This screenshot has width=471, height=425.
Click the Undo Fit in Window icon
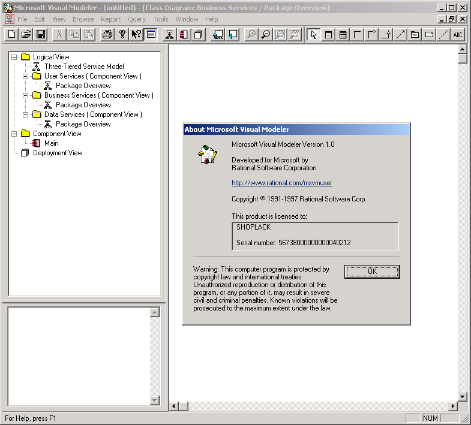click(295, 35)
